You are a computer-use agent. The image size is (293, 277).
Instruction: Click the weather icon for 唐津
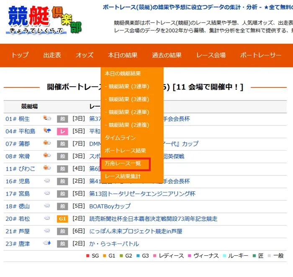click(x=47, y=244)
